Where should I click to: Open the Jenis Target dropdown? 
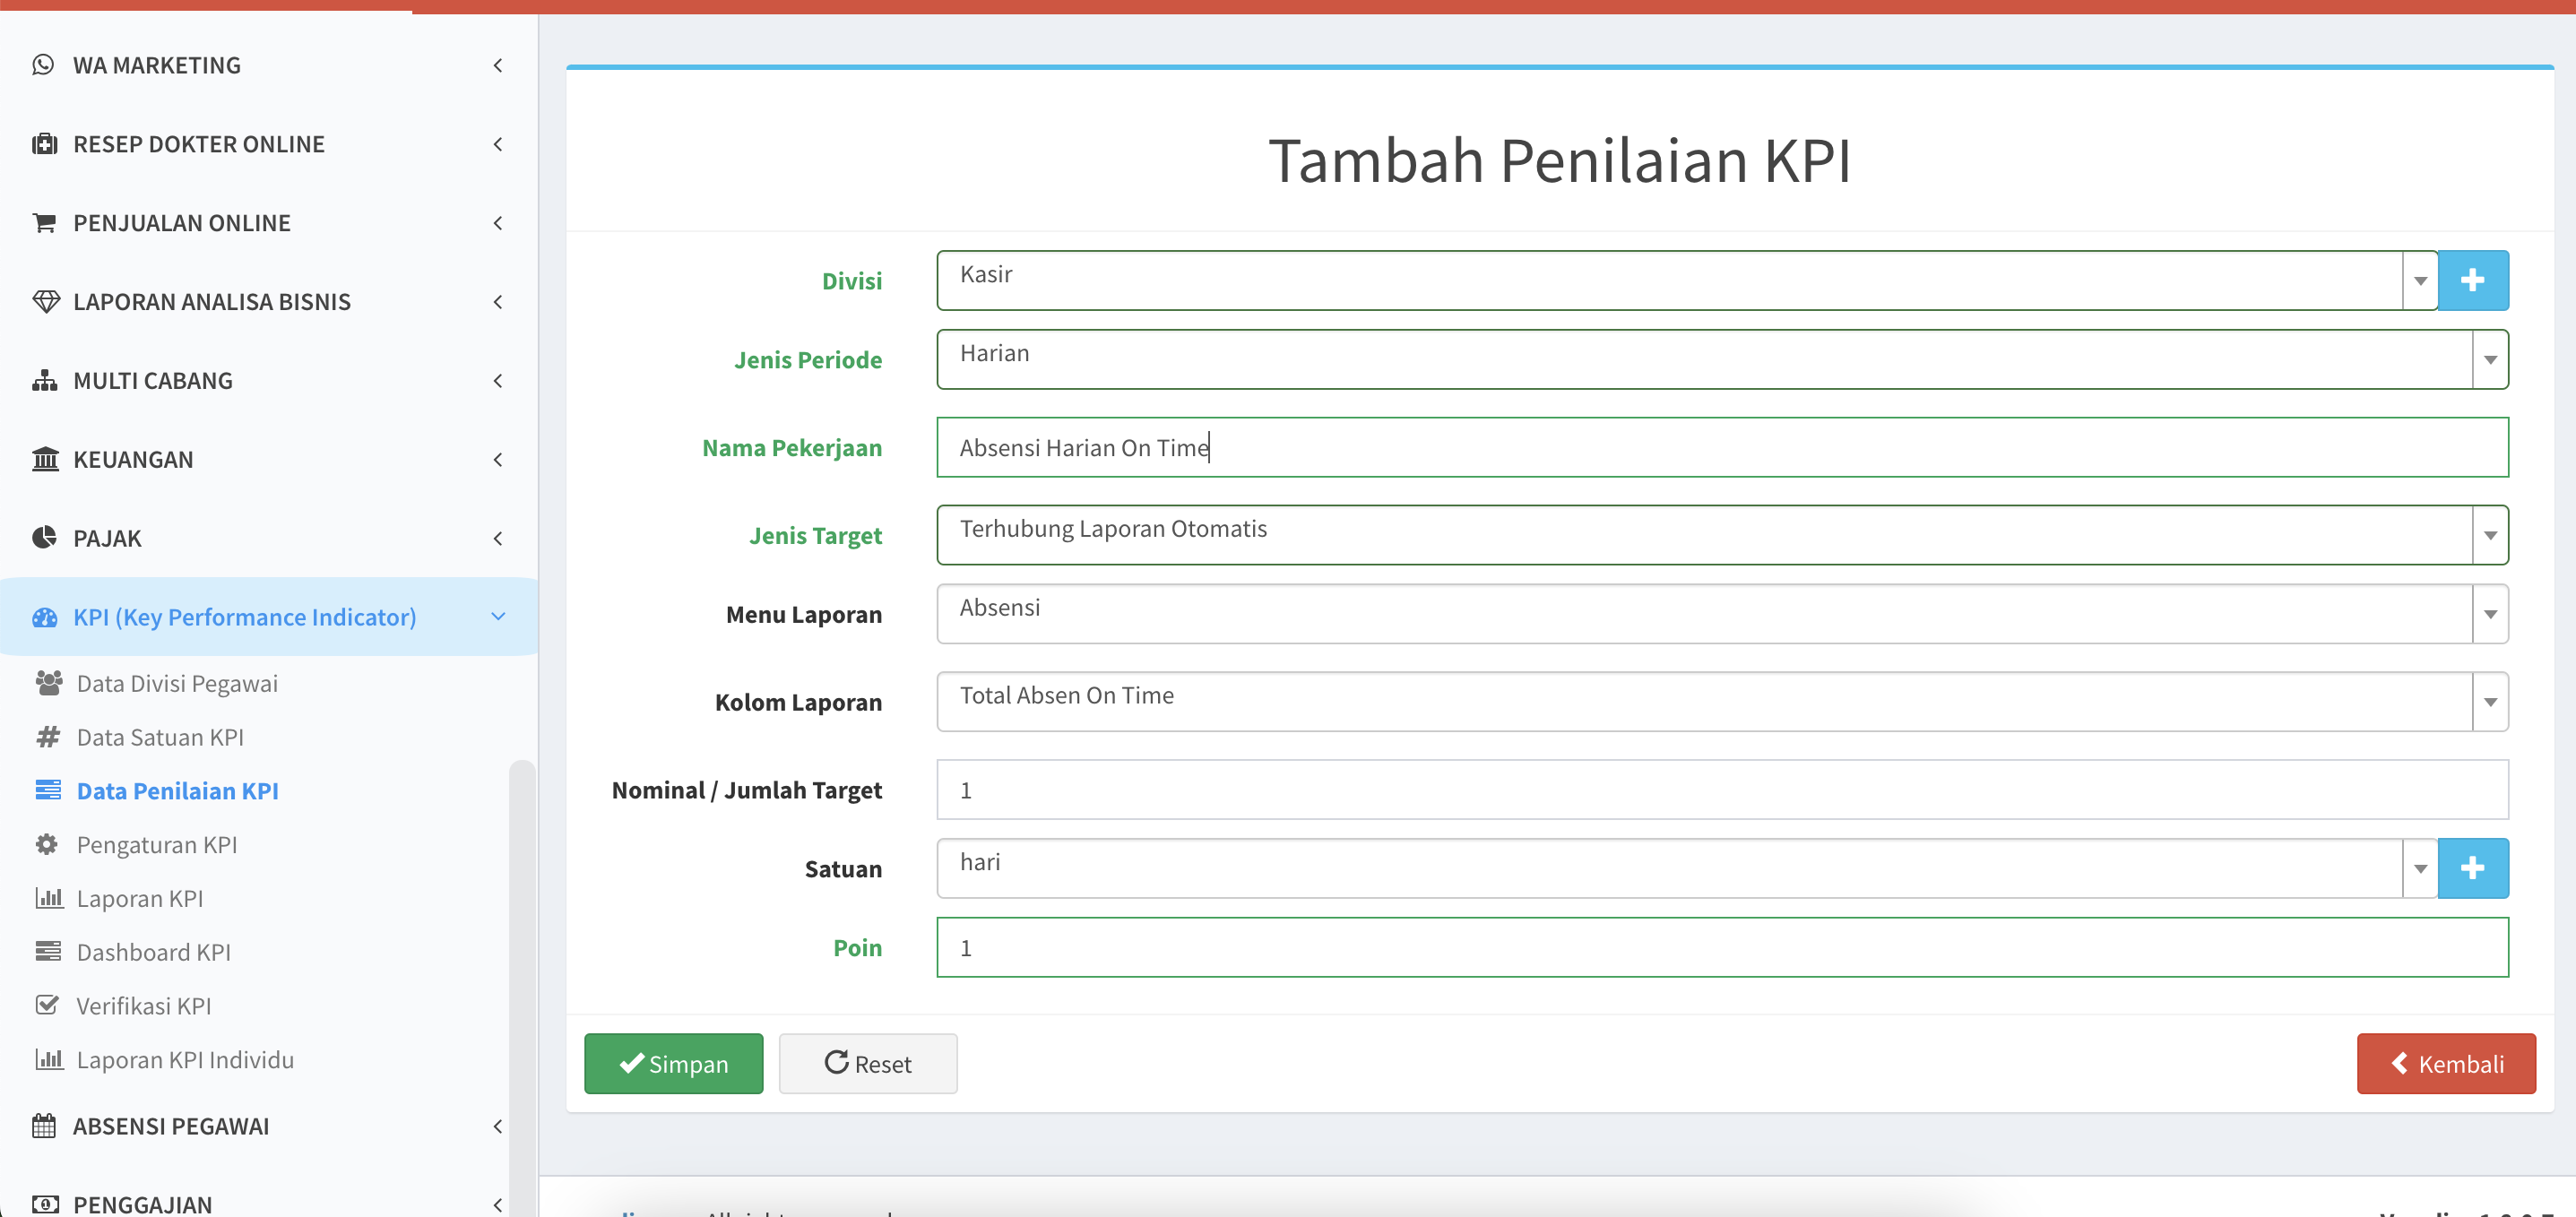(1722, 535)
